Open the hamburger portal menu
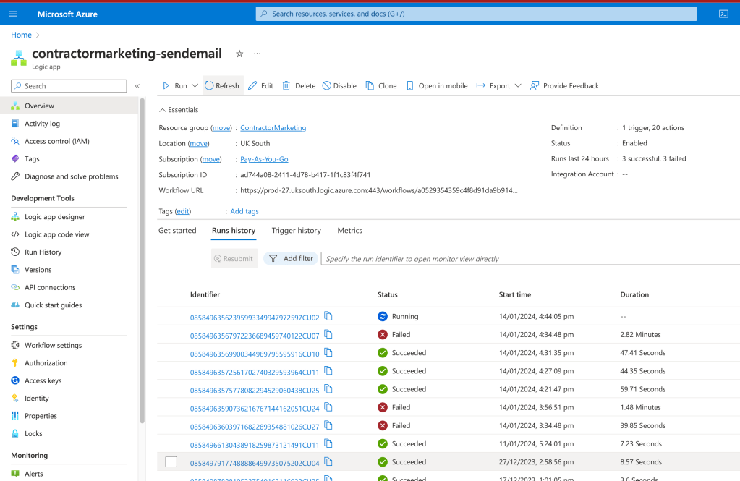 click(13, 14)
